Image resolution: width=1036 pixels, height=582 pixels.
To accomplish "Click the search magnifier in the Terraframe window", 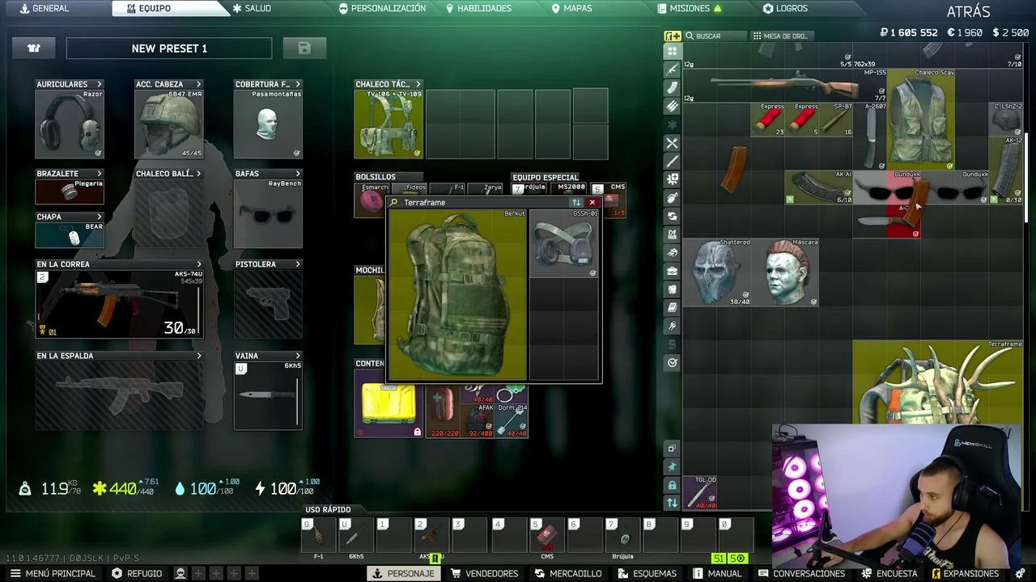I will (x=394, y=202).
